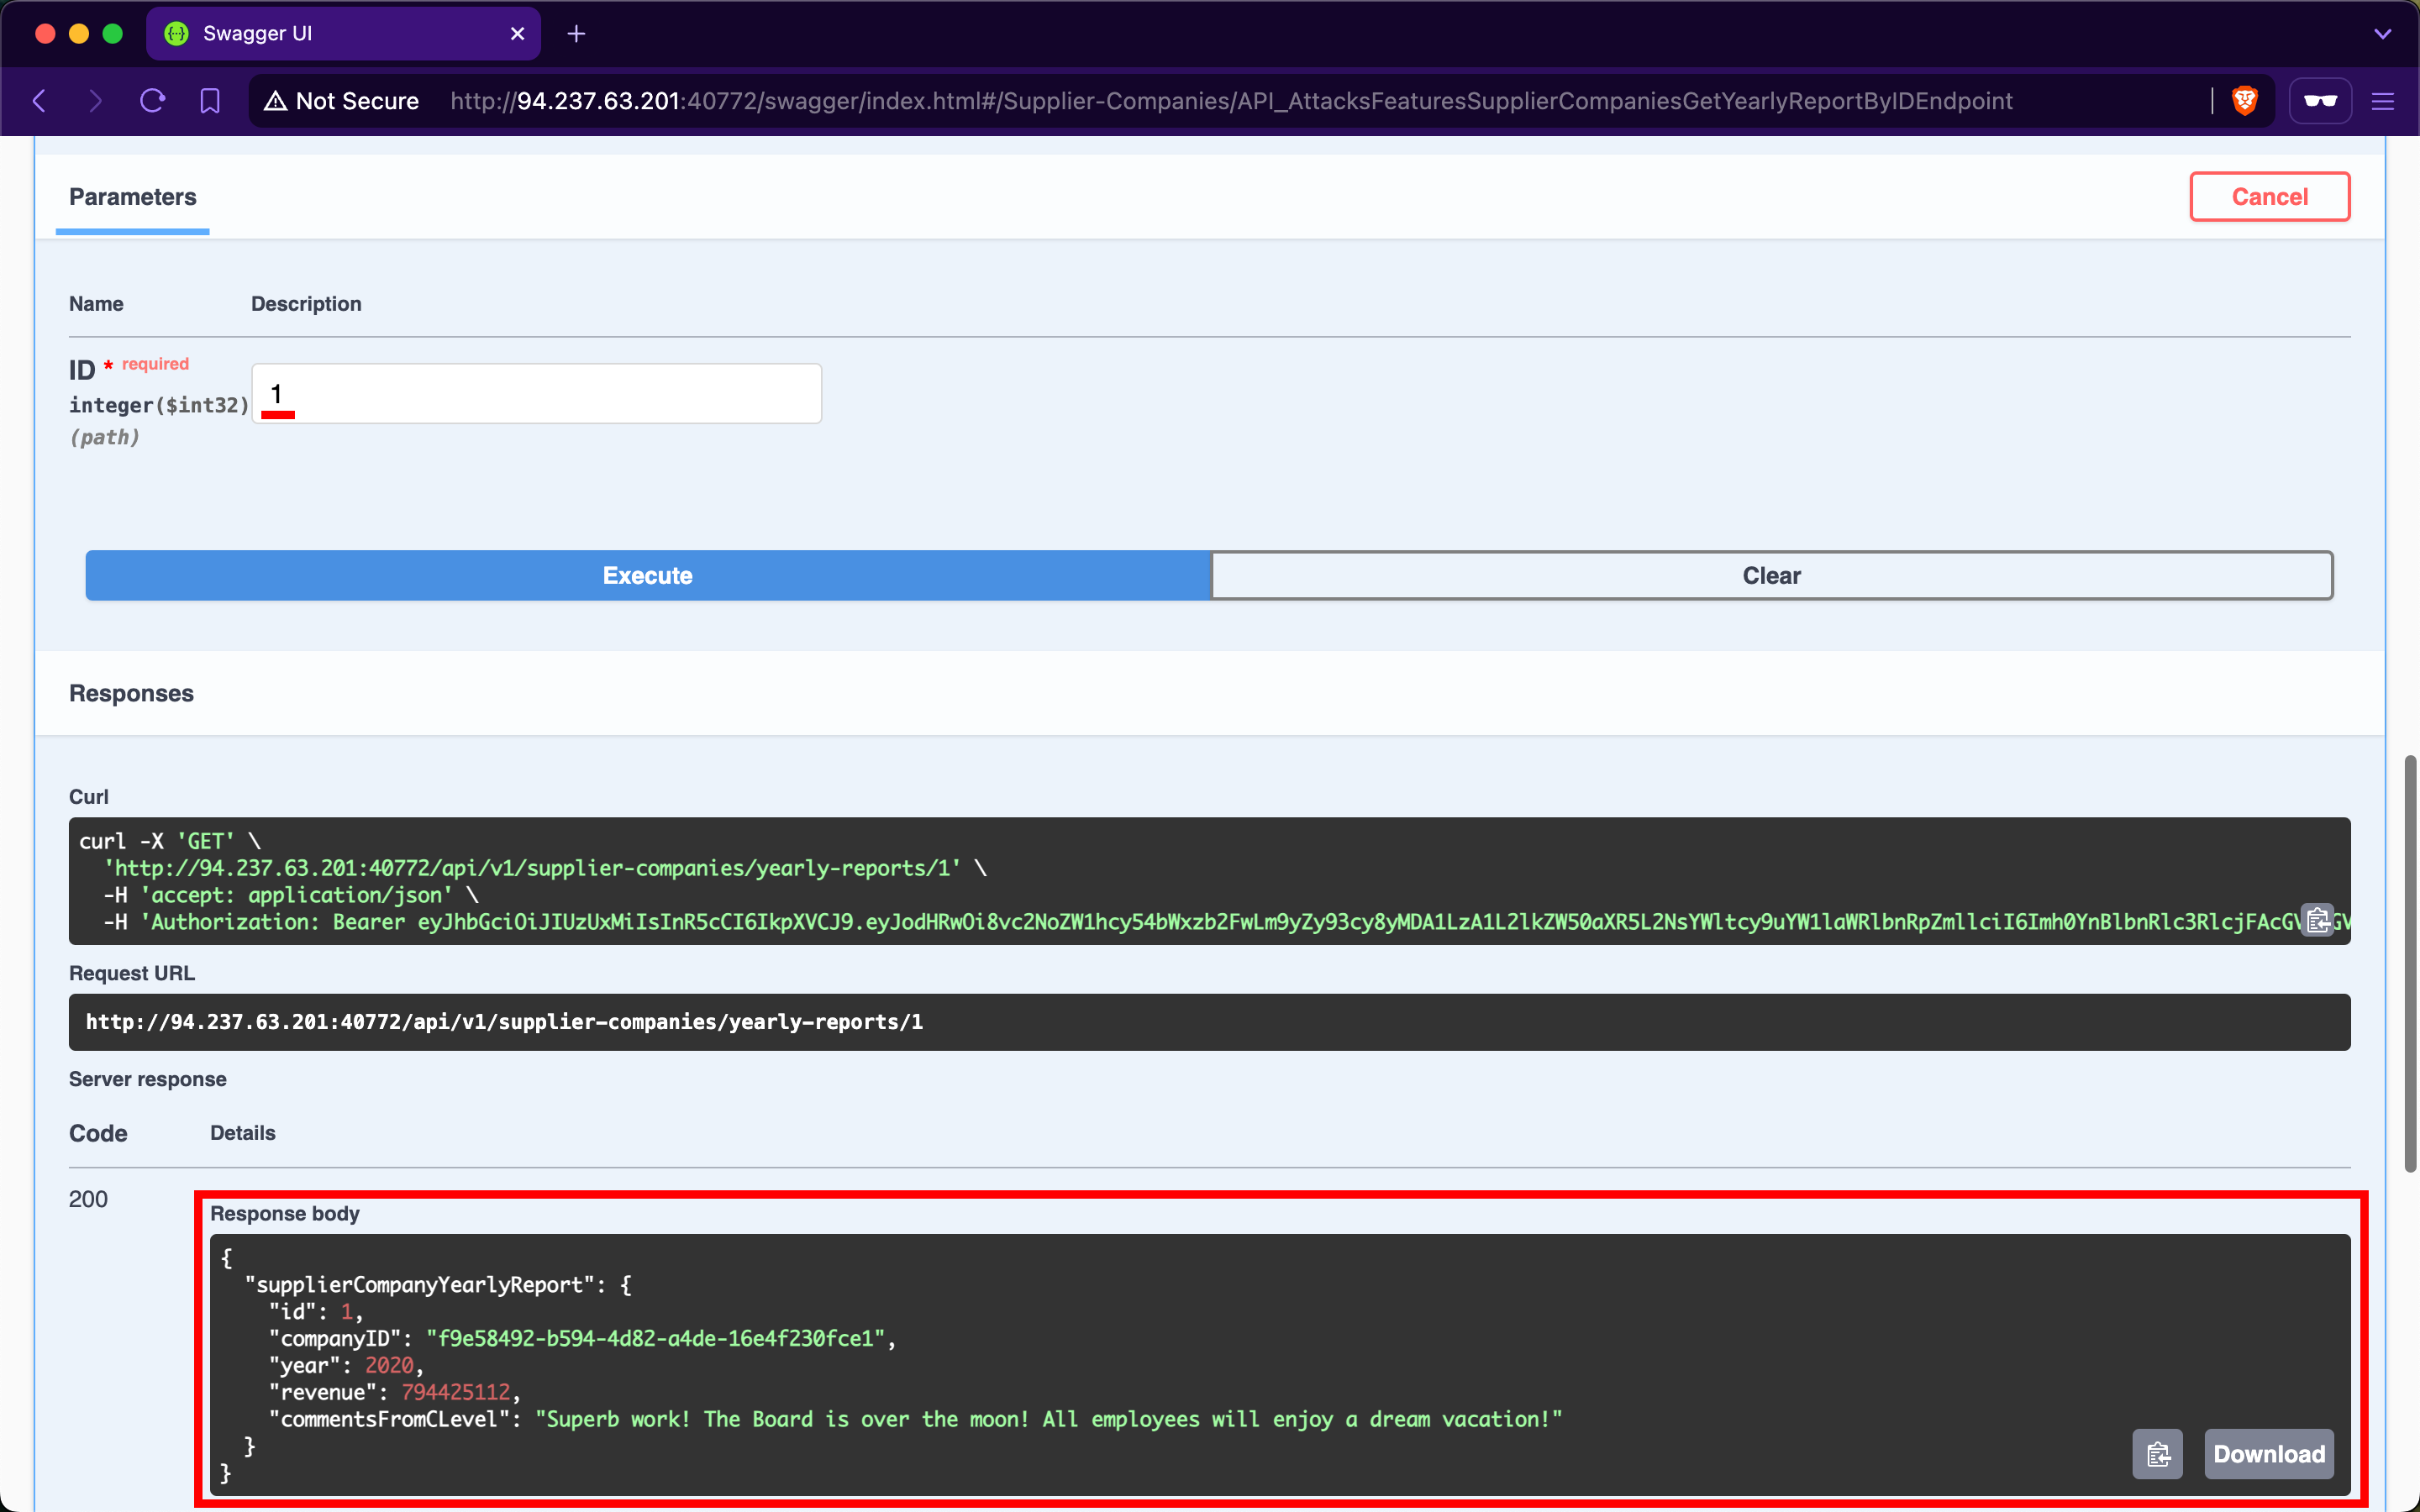Viewport: 2420px width, 1512px height.
Task: Click the Responses section heading
Action: click(131, 693)
